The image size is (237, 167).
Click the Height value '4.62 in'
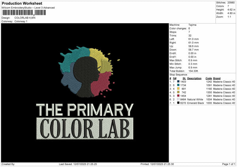pos(231,9)
